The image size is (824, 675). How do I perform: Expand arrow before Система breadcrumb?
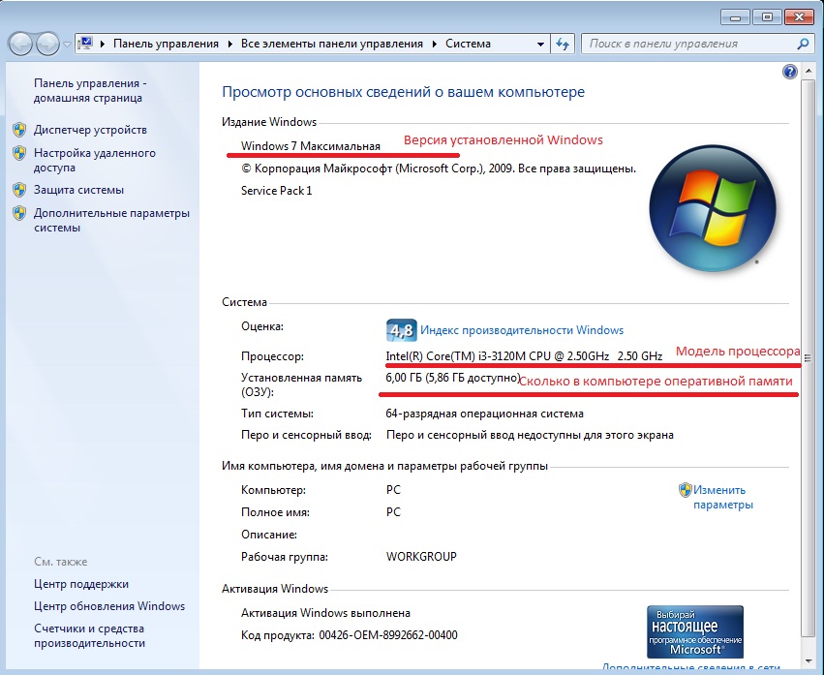434,45
